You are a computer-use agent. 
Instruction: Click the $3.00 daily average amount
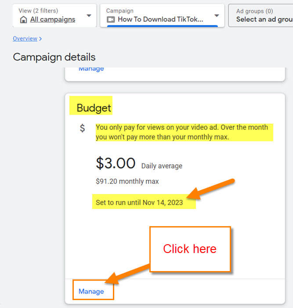(x=116, y=163)
